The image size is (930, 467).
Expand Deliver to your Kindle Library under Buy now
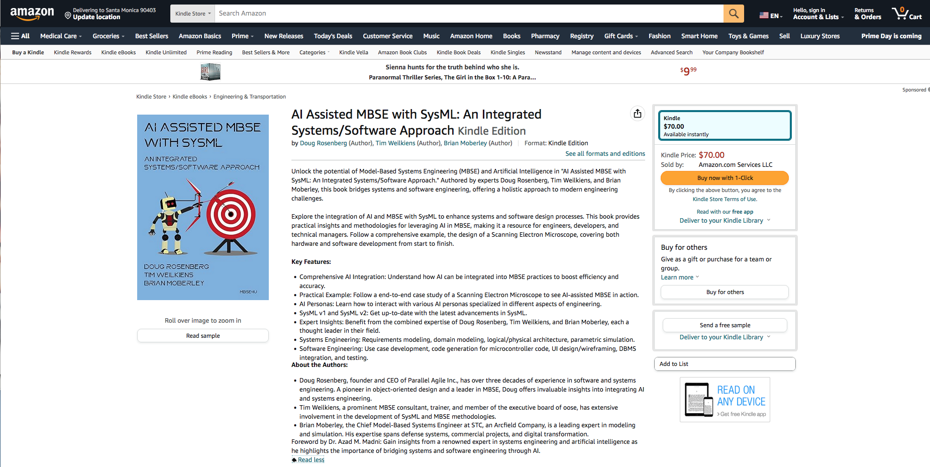pyautogui.click(x=725, y=221)
